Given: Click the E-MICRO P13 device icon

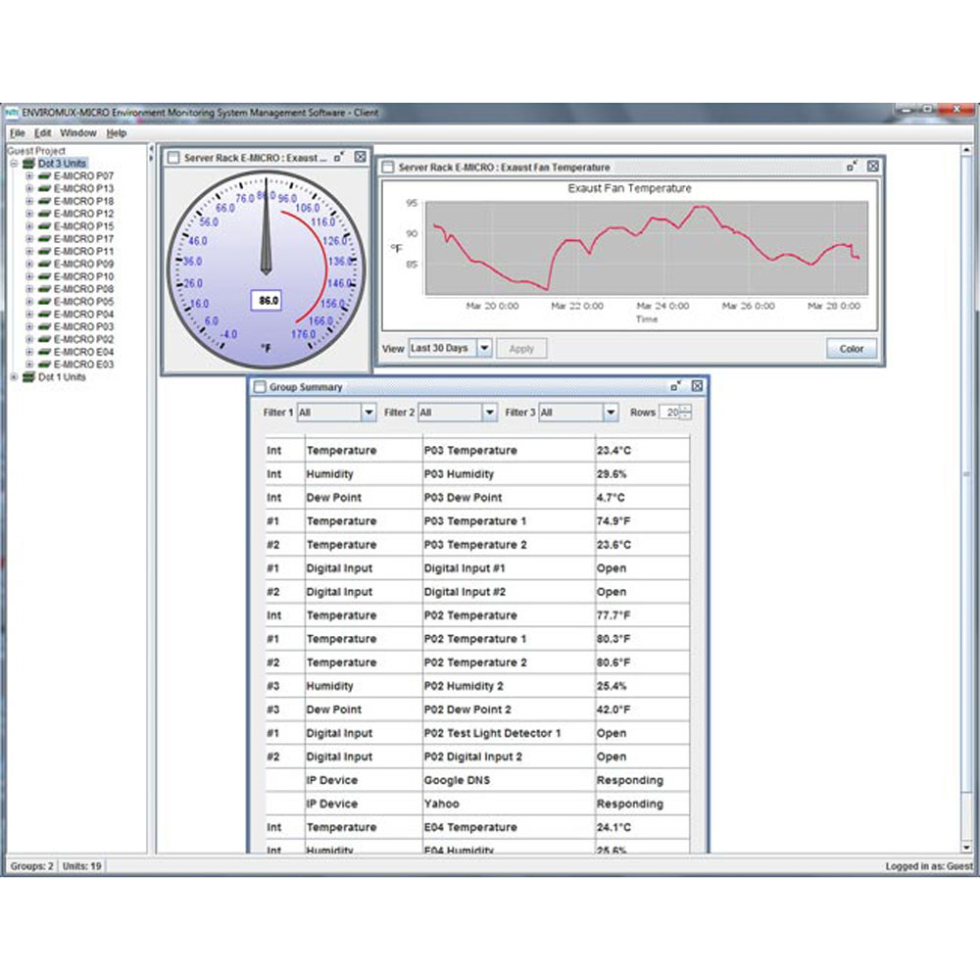Looking at the screenshot, I should click(44, 189).
